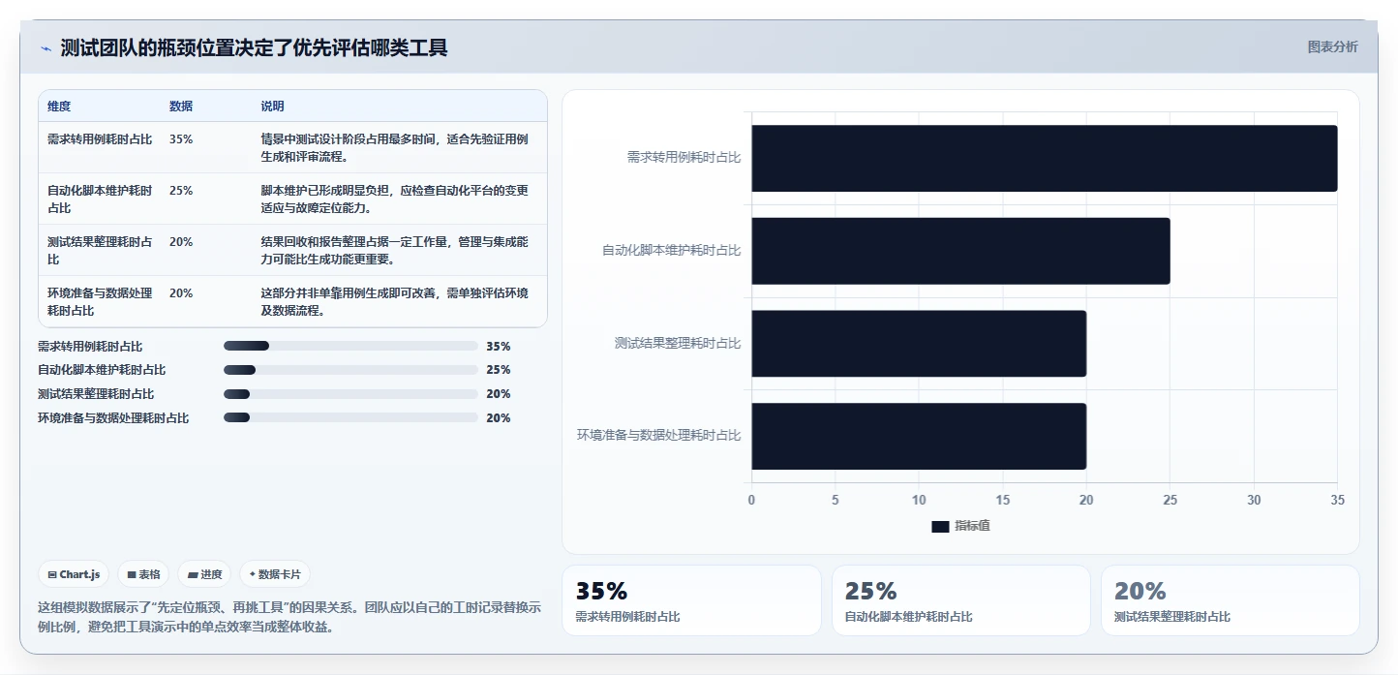Click the title icon beside 测试团队的瓶颈位置
Screen dimensions: 1398x675
coord(46,48)
